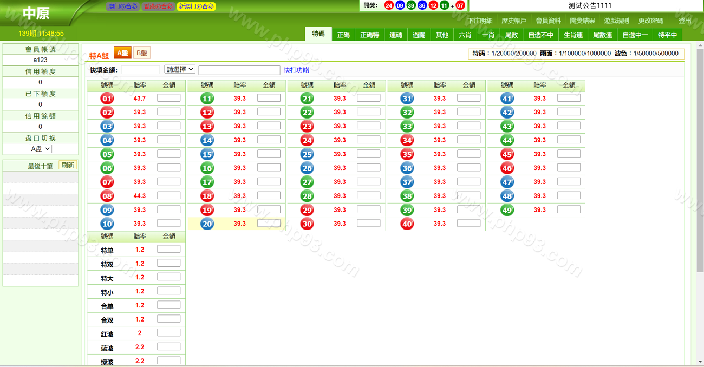The width and height of the screenshot is (704, 367).
Task: Open the 請選擇 quick-fill dropdown
Action: (x=179, y=70)
